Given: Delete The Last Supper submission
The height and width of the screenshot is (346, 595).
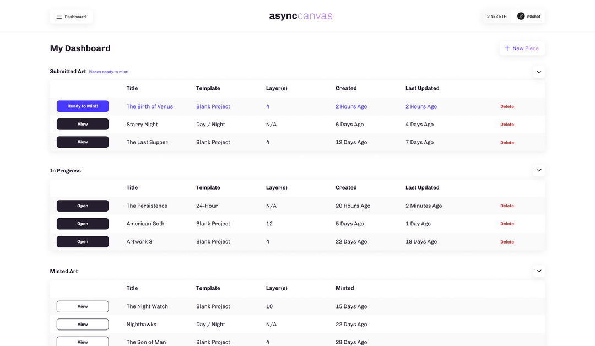Looking at the screenshot, I should point(507,142).
